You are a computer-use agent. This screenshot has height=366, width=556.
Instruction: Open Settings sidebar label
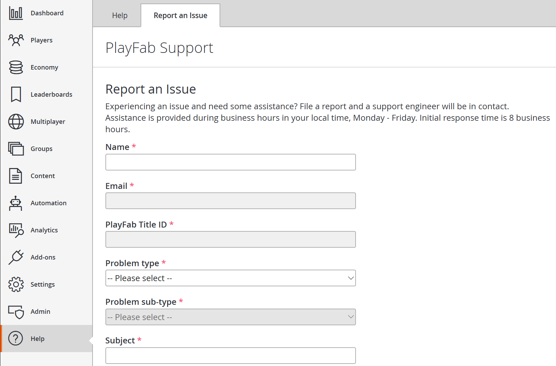(42, 285)
